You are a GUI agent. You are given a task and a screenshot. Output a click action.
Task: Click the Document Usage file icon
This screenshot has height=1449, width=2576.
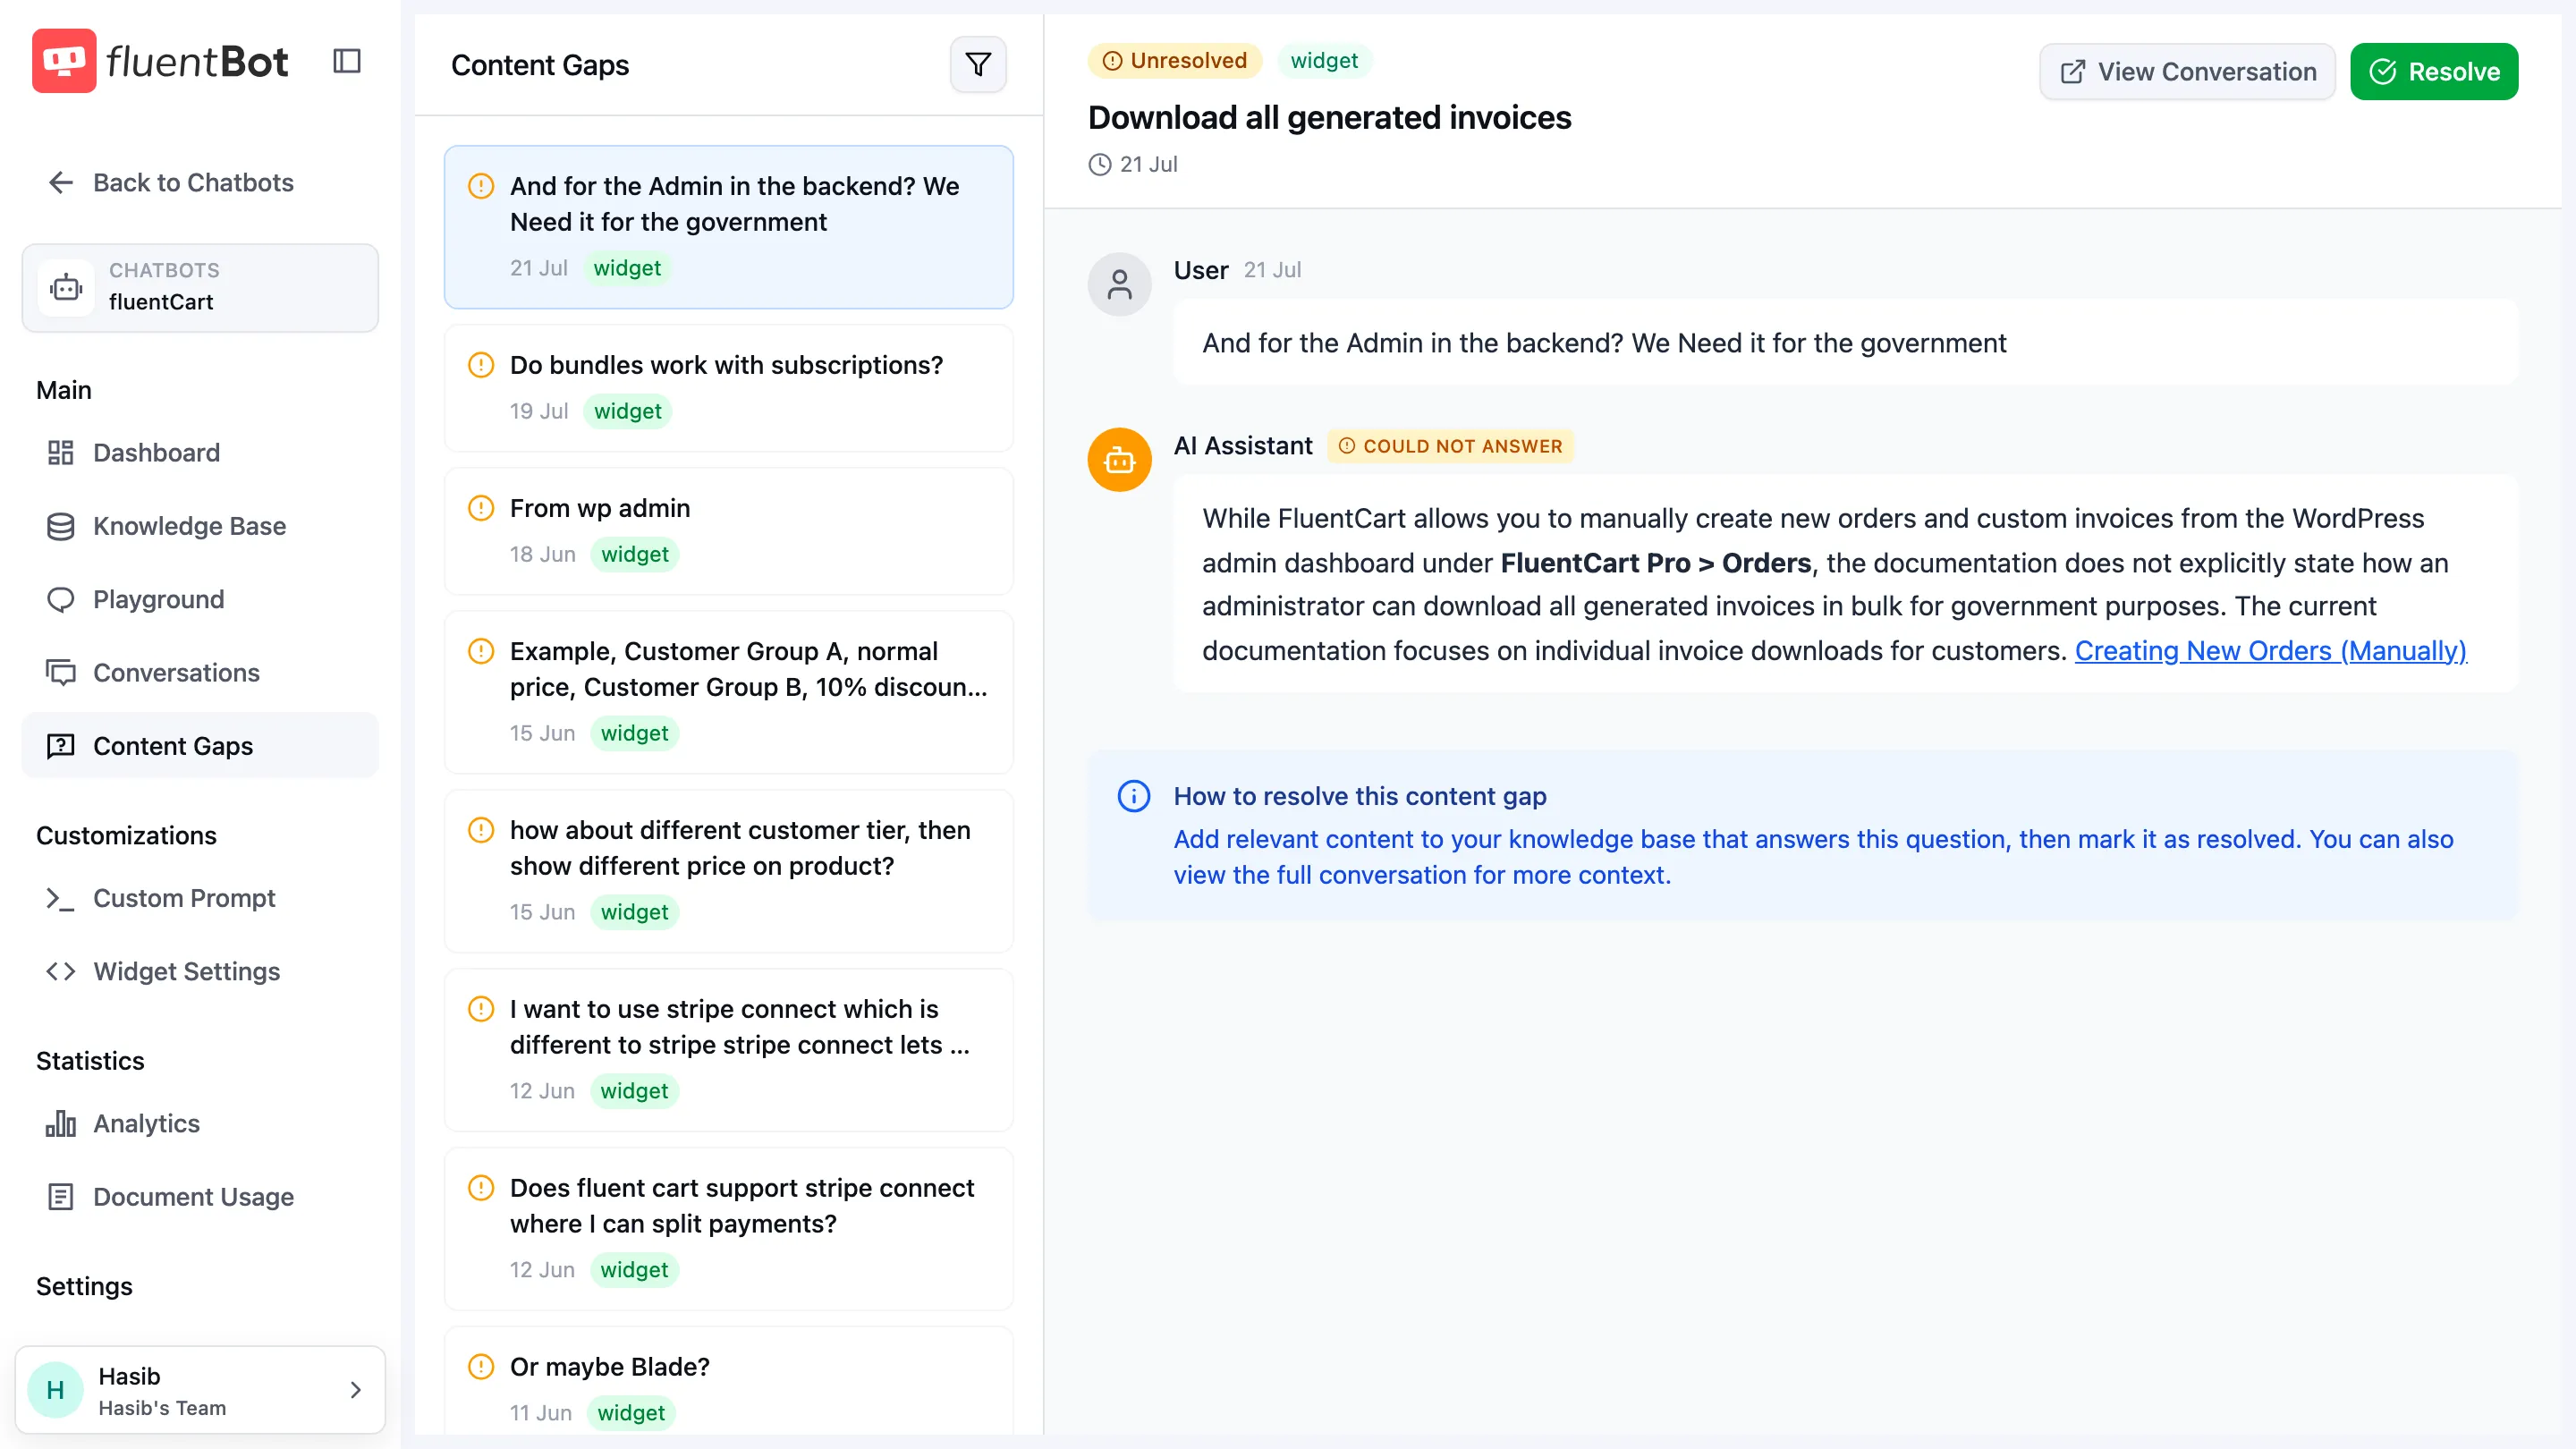[60, 1196]
